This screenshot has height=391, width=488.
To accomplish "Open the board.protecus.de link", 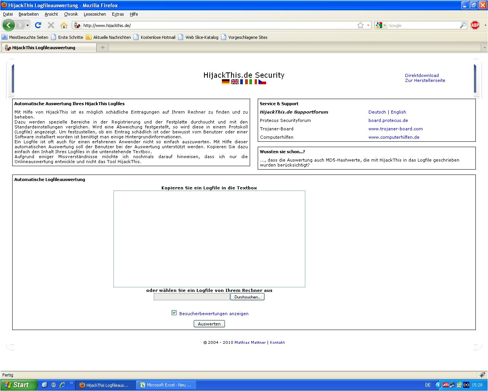I will click(388, 120).
